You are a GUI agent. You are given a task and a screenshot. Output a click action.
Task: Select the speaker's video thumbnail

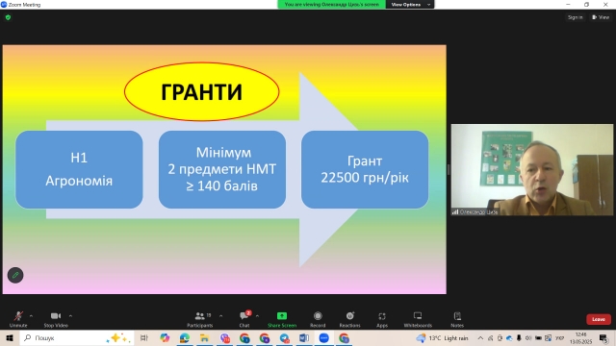click(532, 169)
